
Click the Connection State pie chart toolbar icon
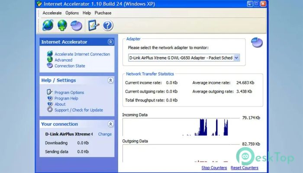point(76,26)
